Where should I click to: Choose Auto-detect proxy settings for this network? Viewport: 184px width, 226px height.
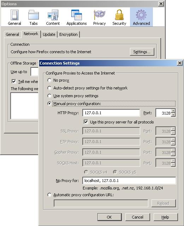[x=49, y=88]
